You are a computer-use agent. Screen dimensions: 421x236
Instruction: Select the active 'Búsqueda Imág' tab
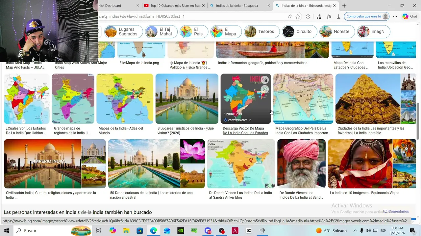pyautogui.click(x=306, y=6)
